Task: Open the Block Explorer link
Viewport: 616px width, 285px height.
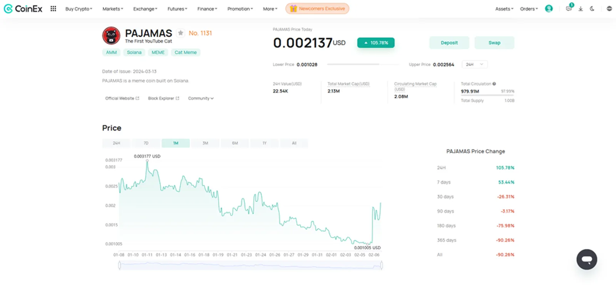Action: click(x=164, y=99)
